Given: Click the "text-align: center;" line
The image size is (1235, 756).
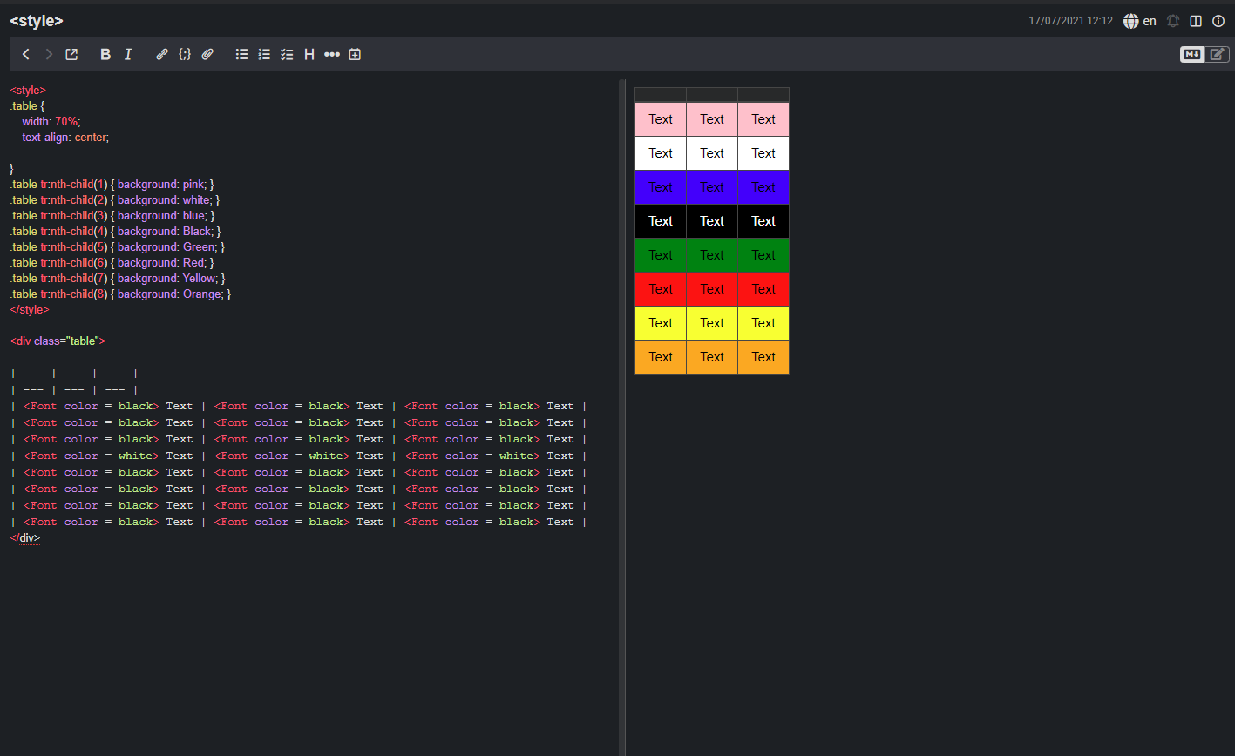Looking at the screenshot, I should coord(65,137).
